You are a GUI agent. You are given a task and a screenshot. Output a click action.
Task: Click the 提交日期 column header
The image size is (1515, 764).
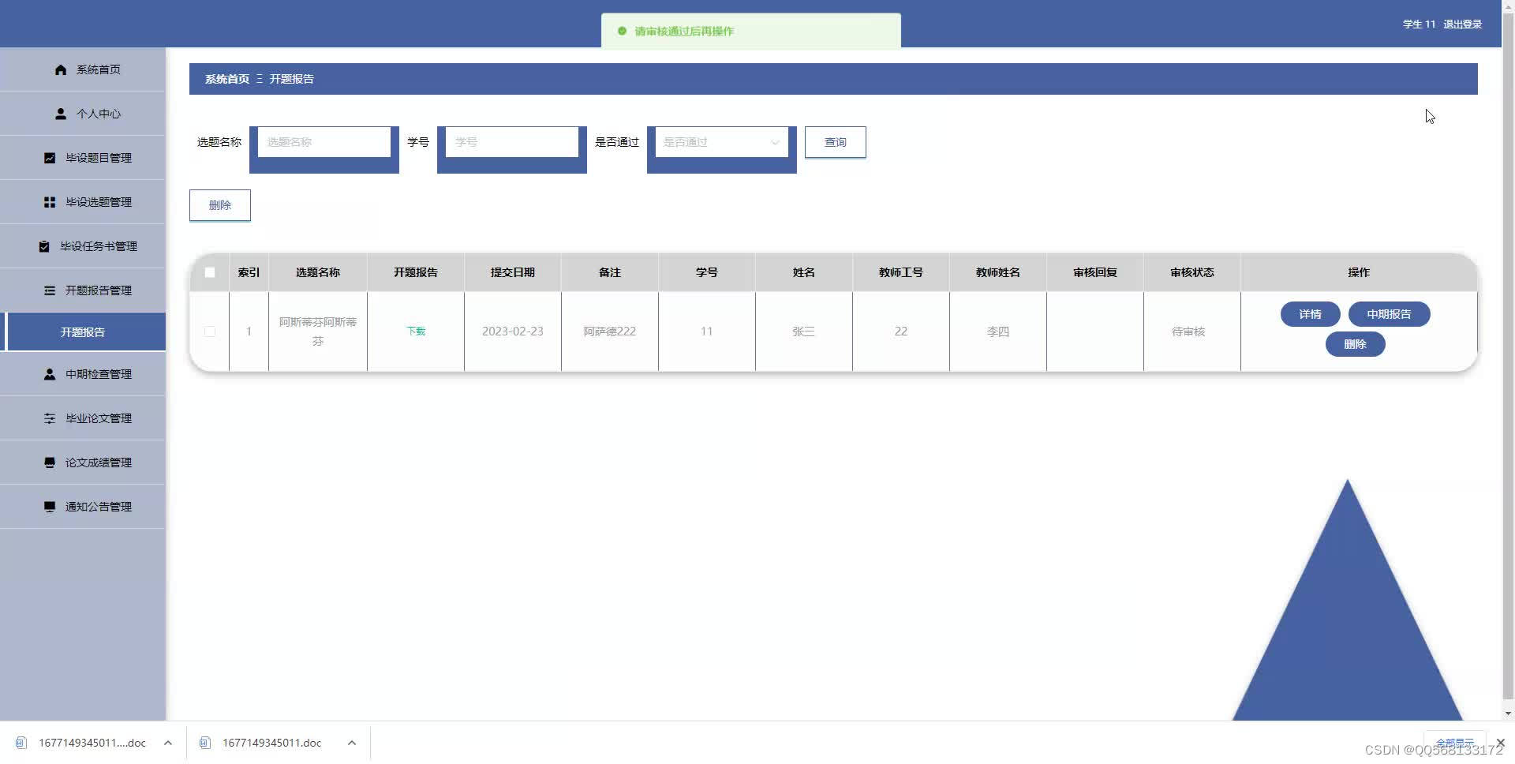[x=513, y=272]
